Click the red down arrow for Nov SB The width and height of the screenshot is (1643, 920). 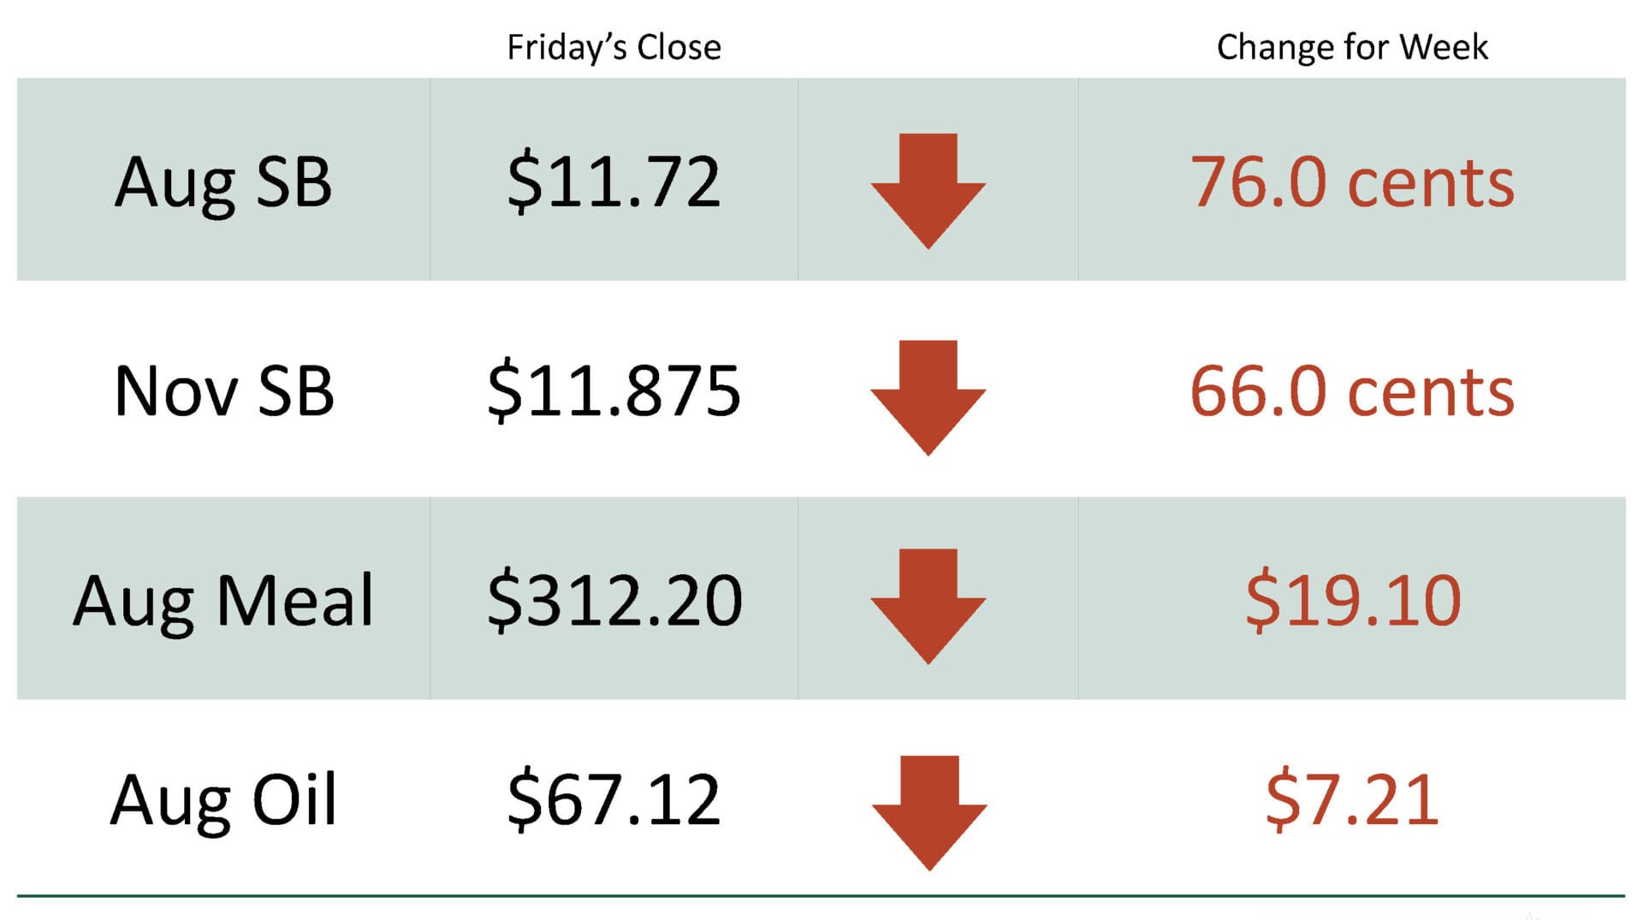pos(928,398)
